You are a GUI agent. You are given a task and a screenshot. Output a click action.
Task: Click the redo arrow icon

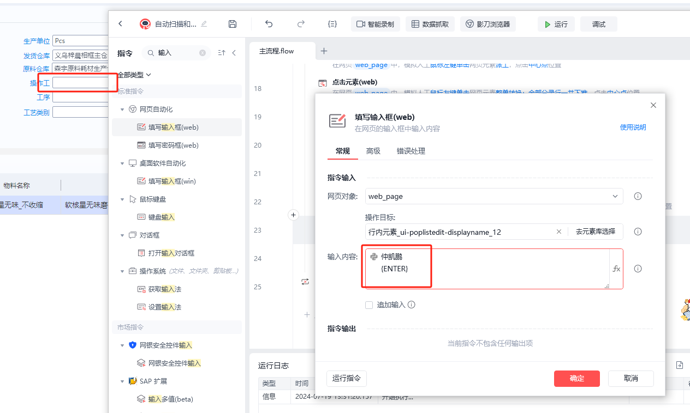click(300, 24)
